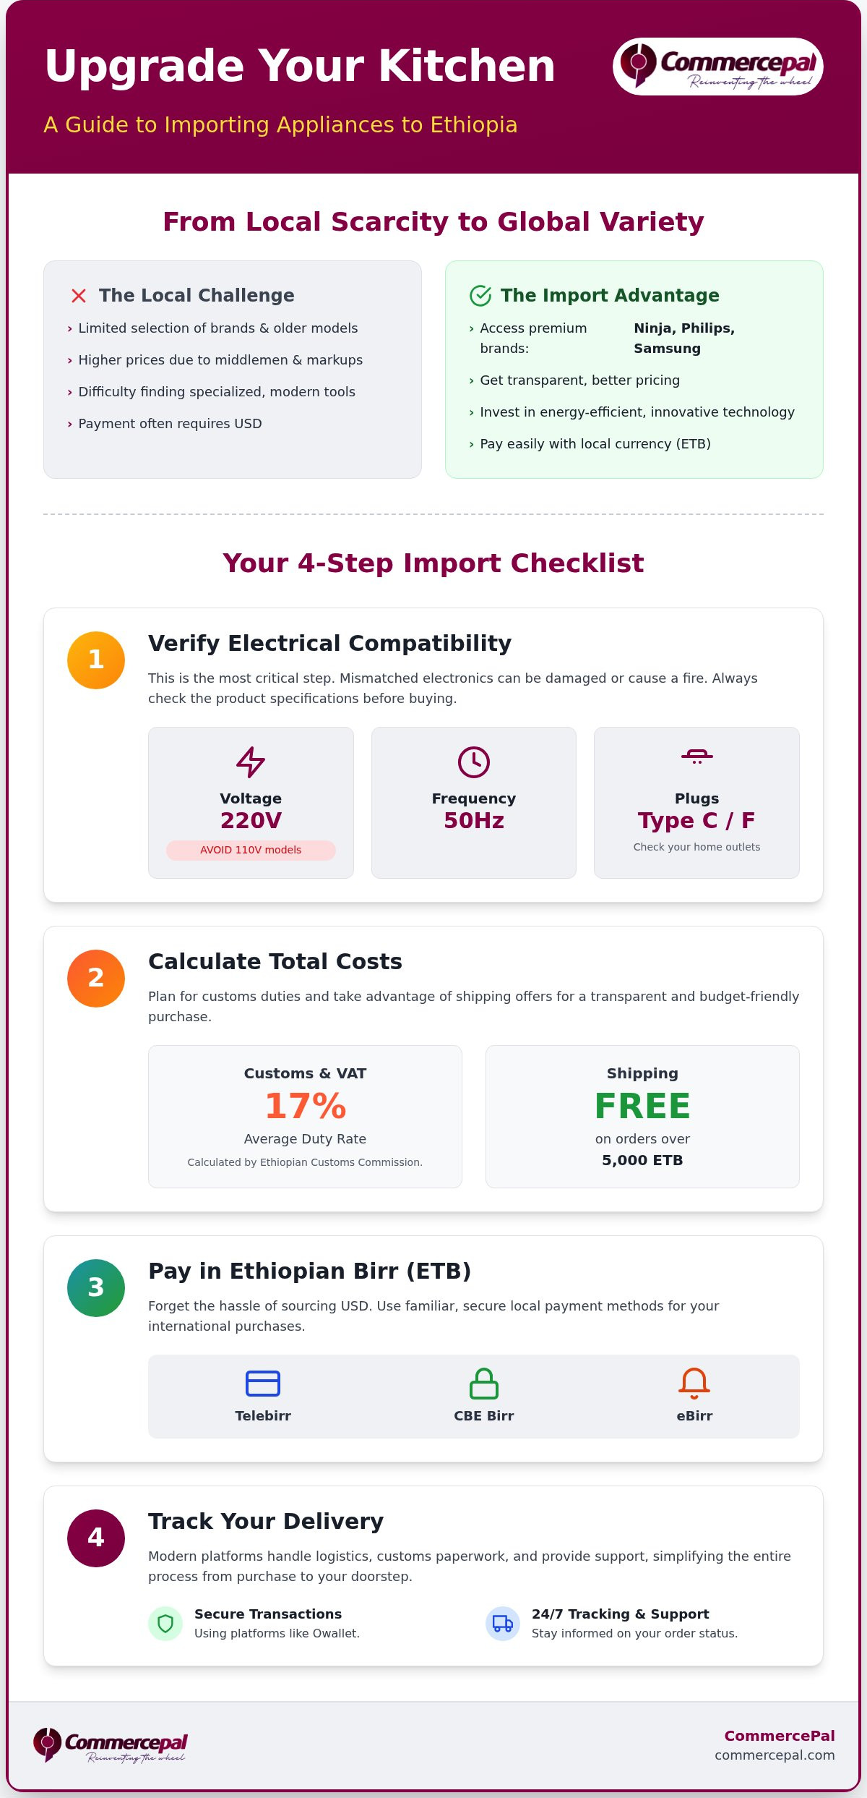Click the chevron before Get transparent, better pricing
The width and height of the screenshot is (867, 1798).
(471, 381)
